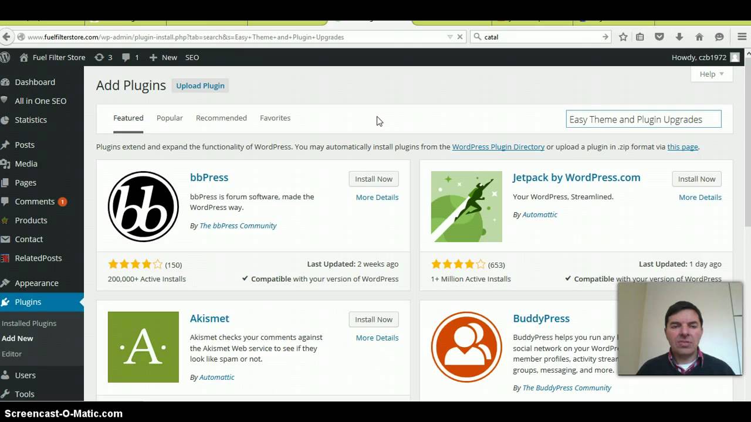Click the BuddyPress logo thumbnail
Image resolution: width=751 pixels, height=422 pixels.
[x=466, y=347]
